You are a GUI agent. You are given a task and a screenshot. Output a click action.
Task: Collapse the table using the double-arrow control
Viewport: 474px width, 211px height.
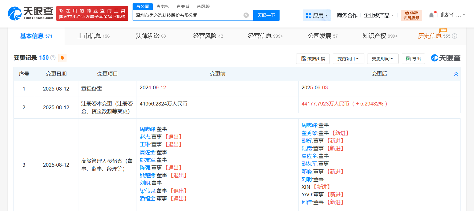[x=456, y=74]
